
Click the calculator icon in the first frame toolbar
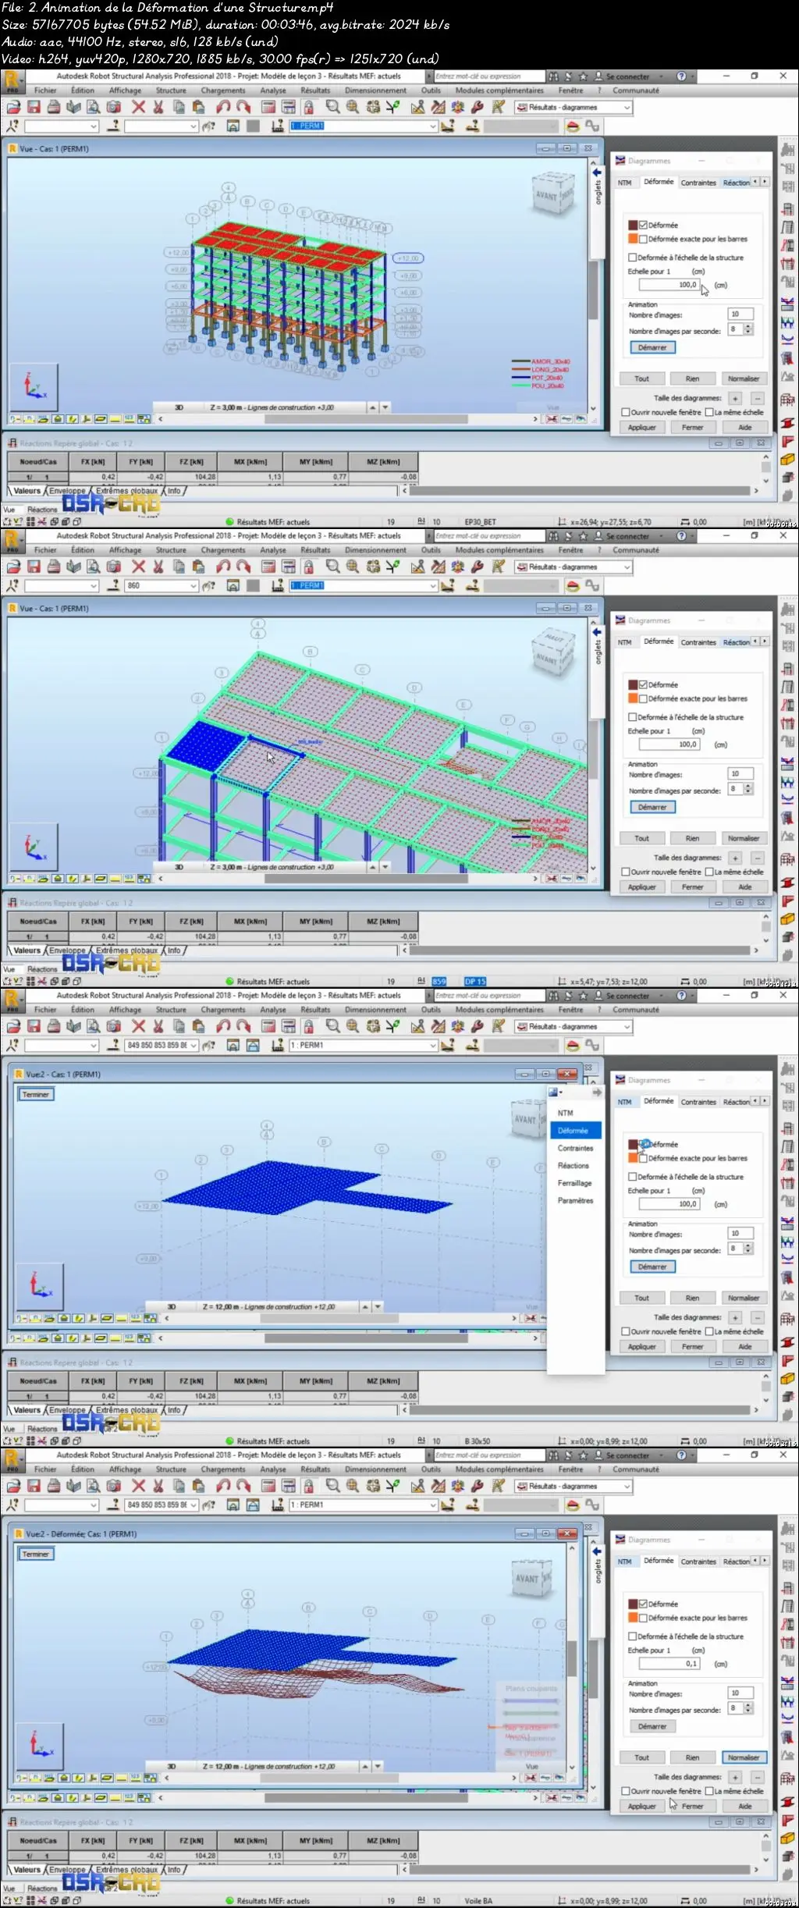pyautogui.click(x=268, y=107)
